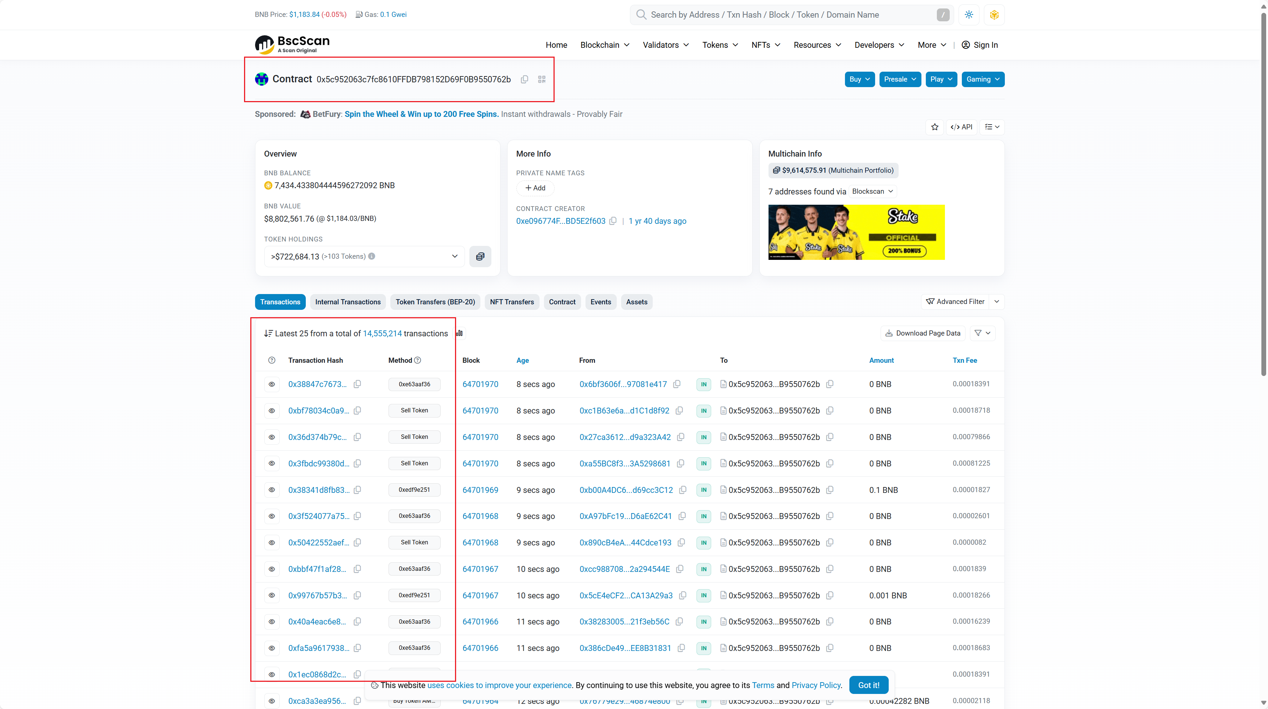Open the transactions analytics chart icon
Image resolution: width=1268 pixels, height=709 pixels.
click(459, 333)
